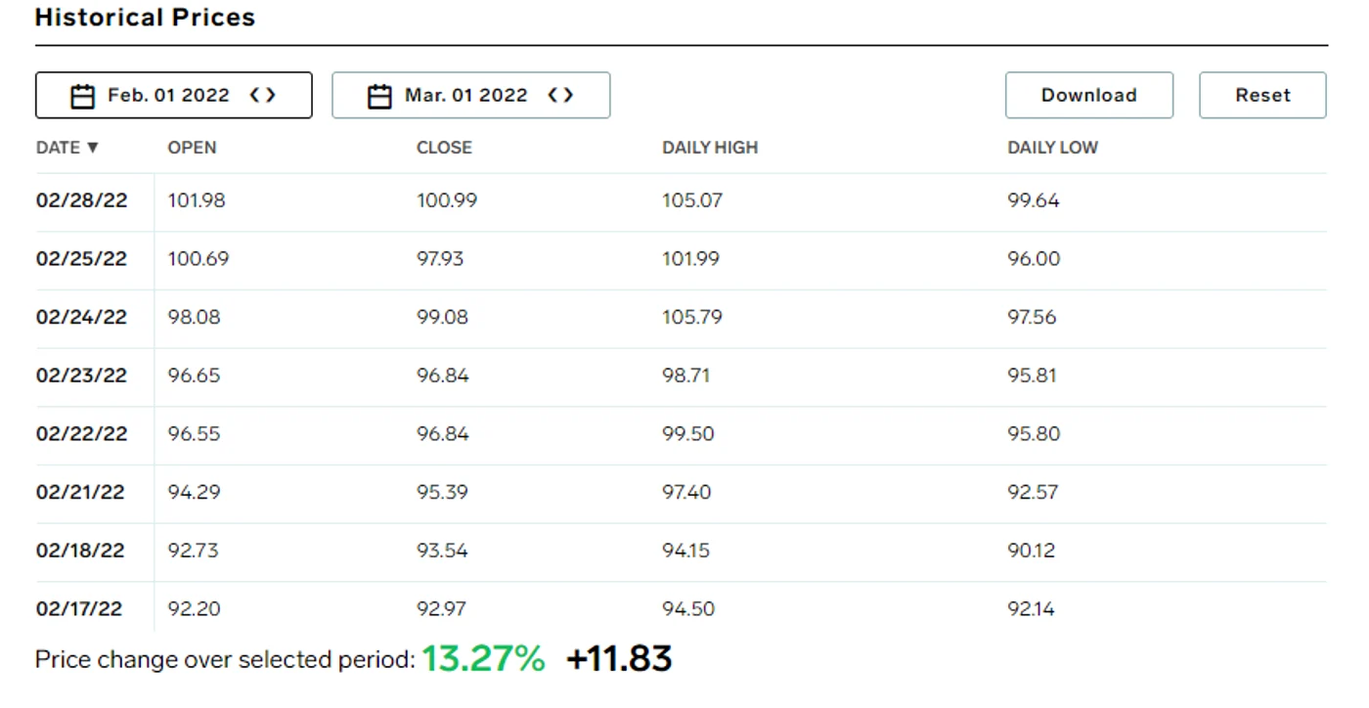Click the CLOSE column header
The image size is (1369, 708).
444,148
